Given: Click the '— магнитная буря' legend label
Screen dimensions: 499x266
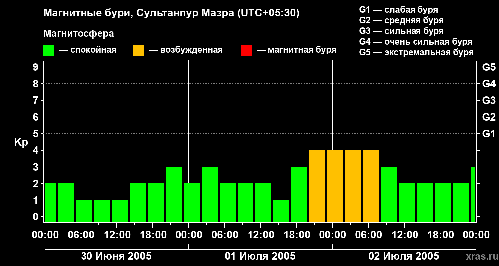Looking at the screenshot, I should click(x=297, y=50).
